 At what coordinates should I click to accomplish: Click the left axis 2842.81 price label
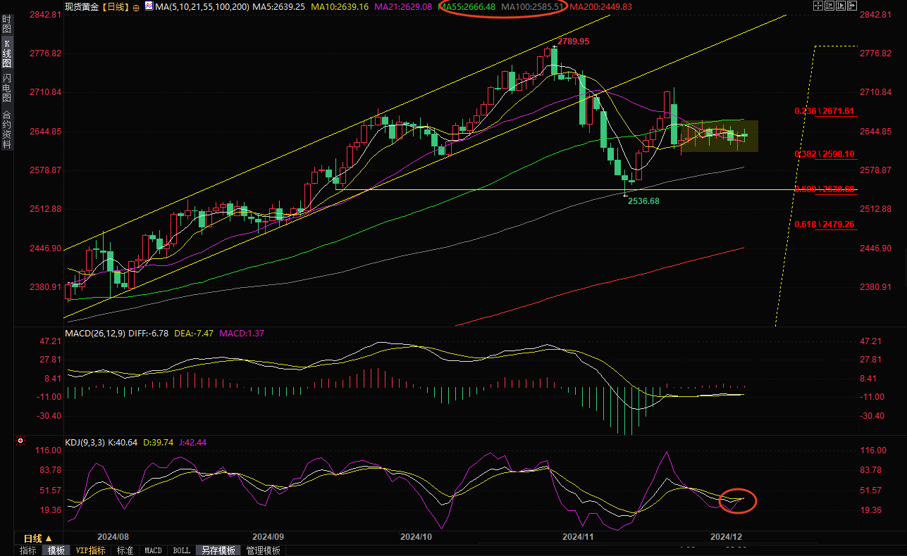click(x=47, y=15)
